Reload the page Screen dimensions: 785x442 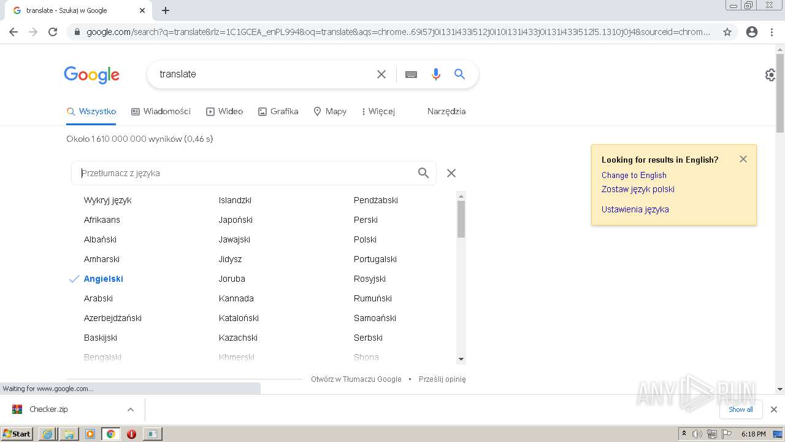click(x=53, y=32)
